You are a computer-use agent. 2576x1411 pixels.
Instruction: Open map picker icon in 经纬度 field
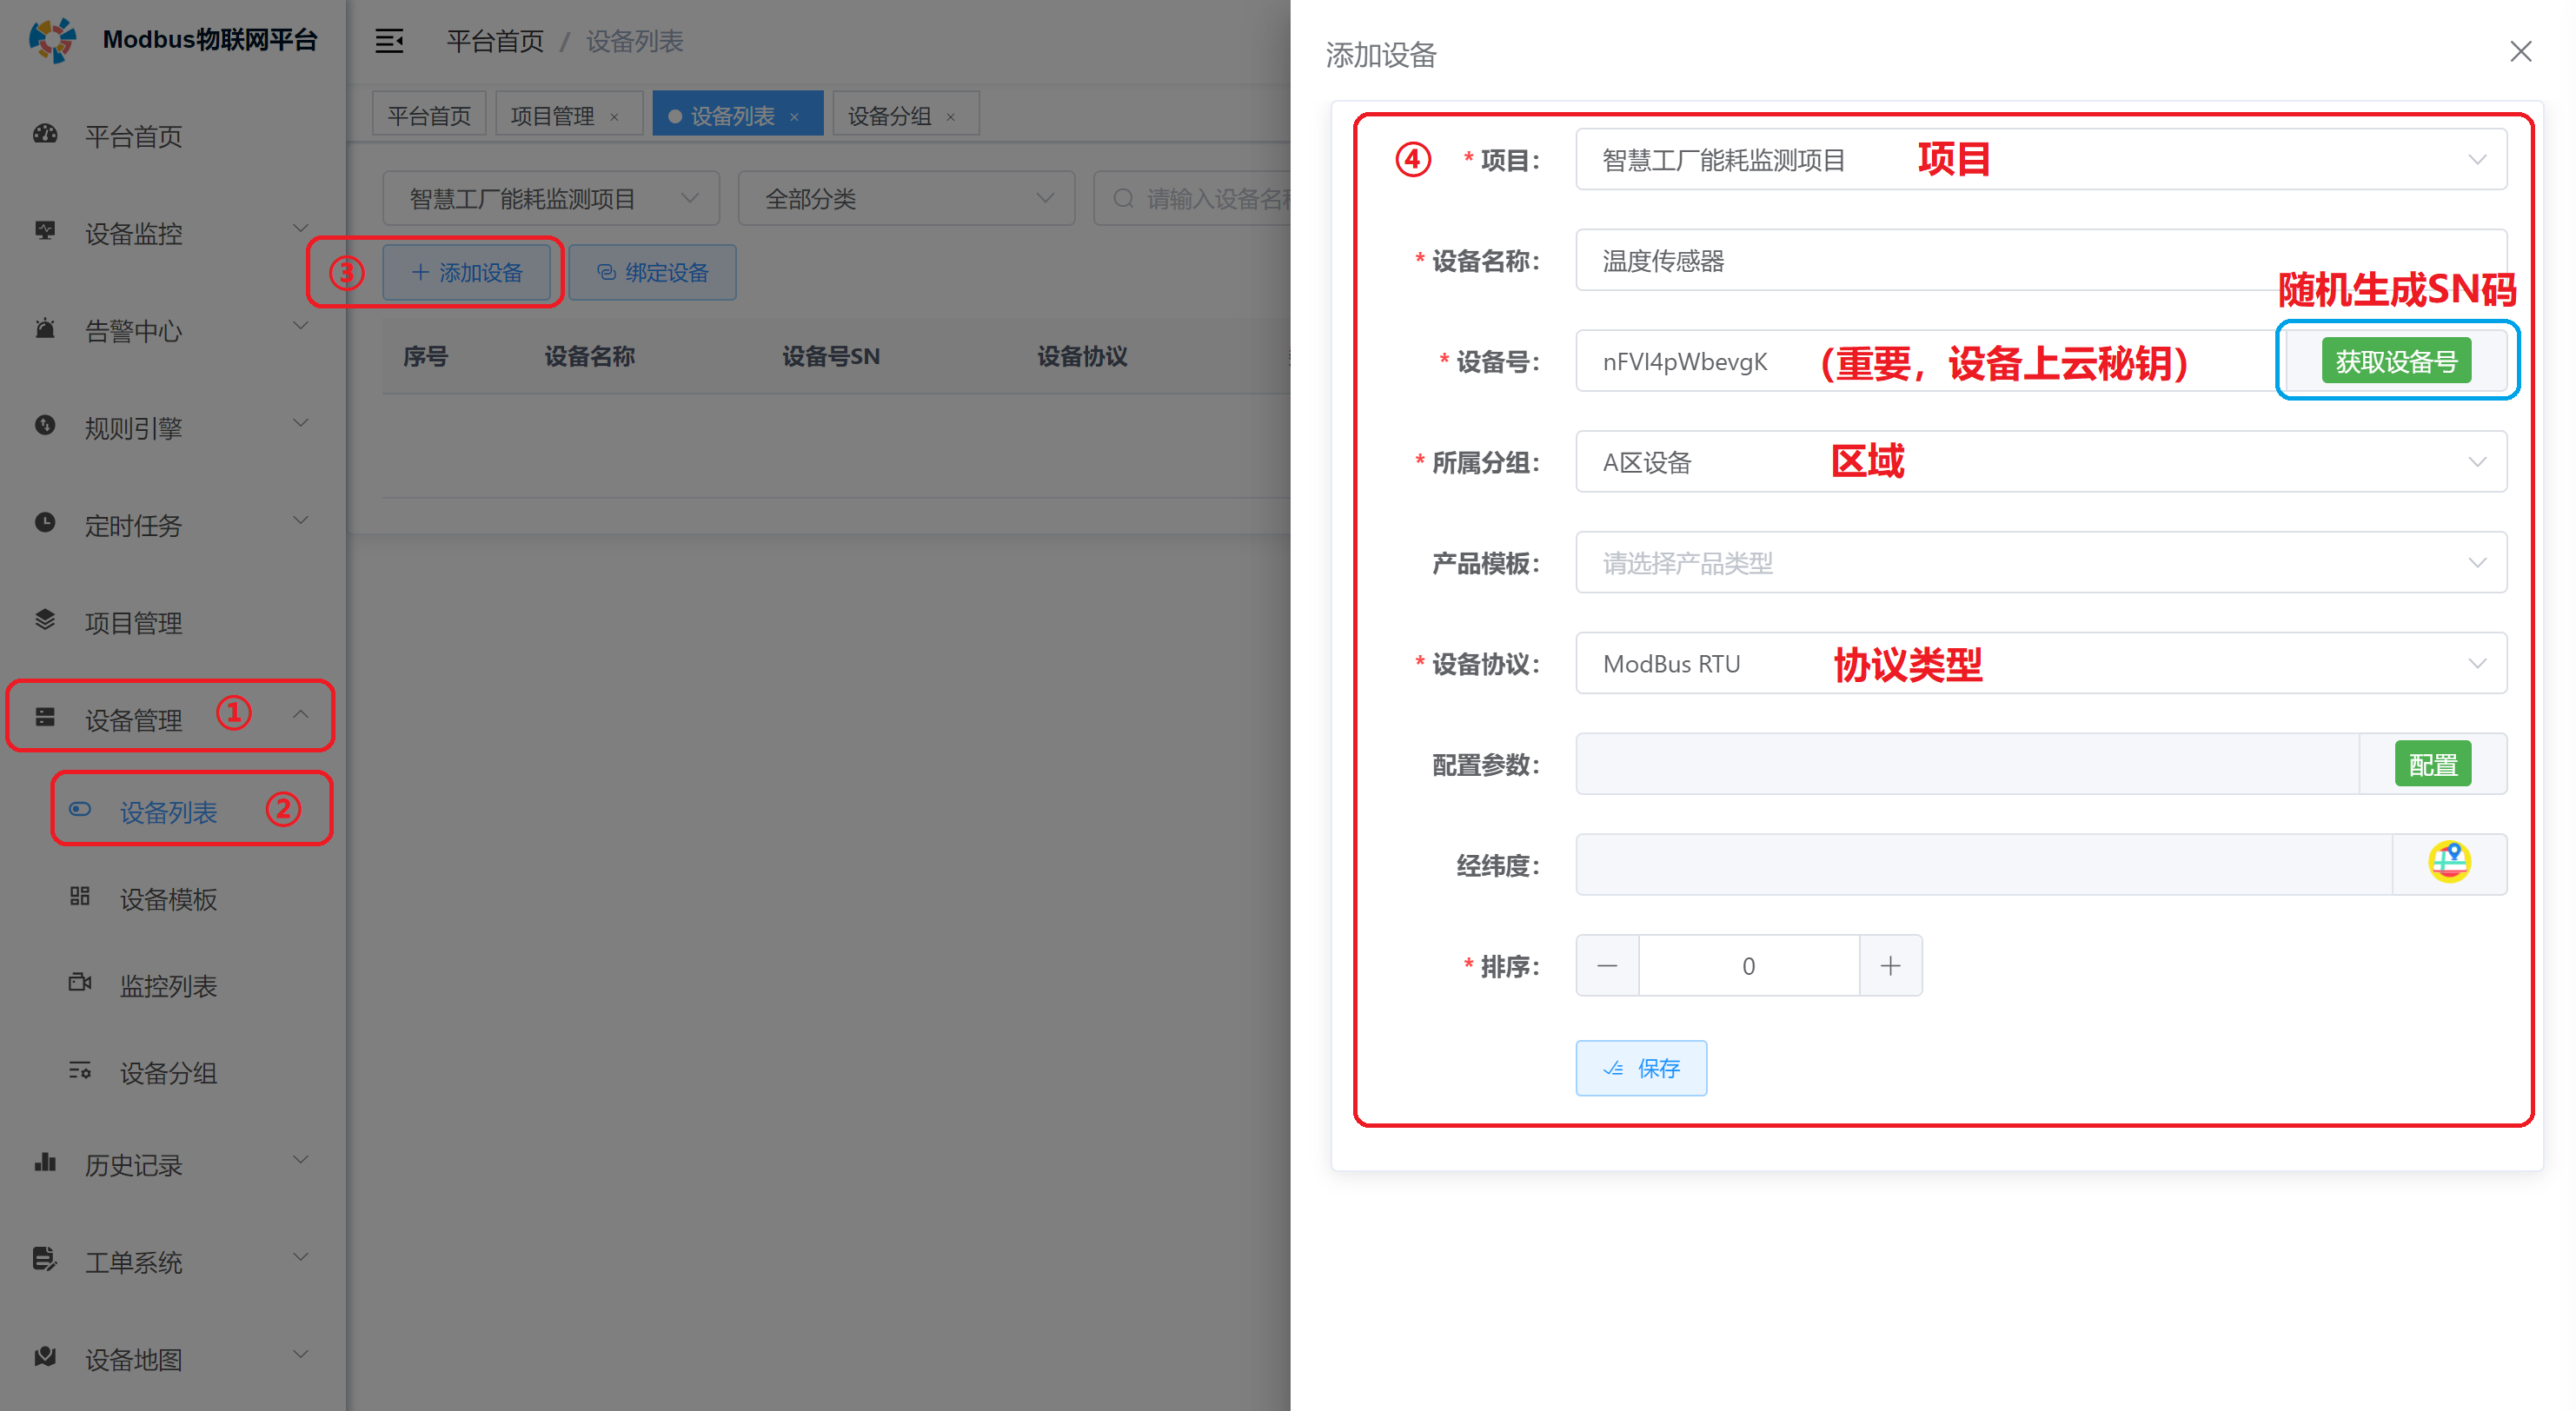[2449, 864]
